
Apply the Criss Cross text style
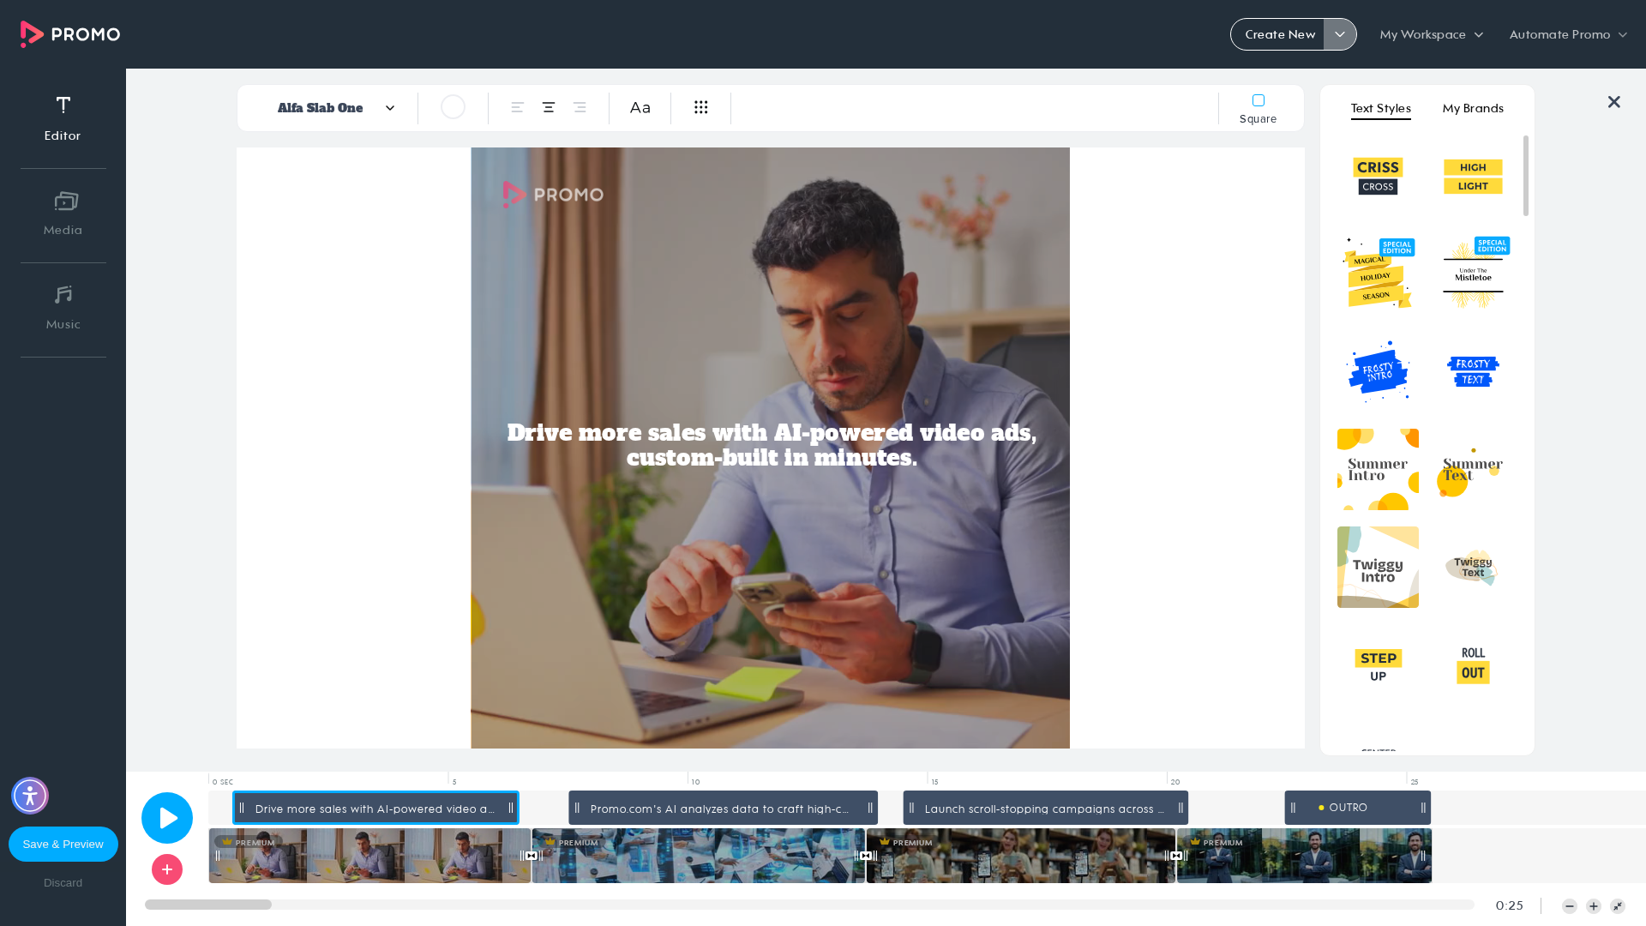coord(1378,176)
